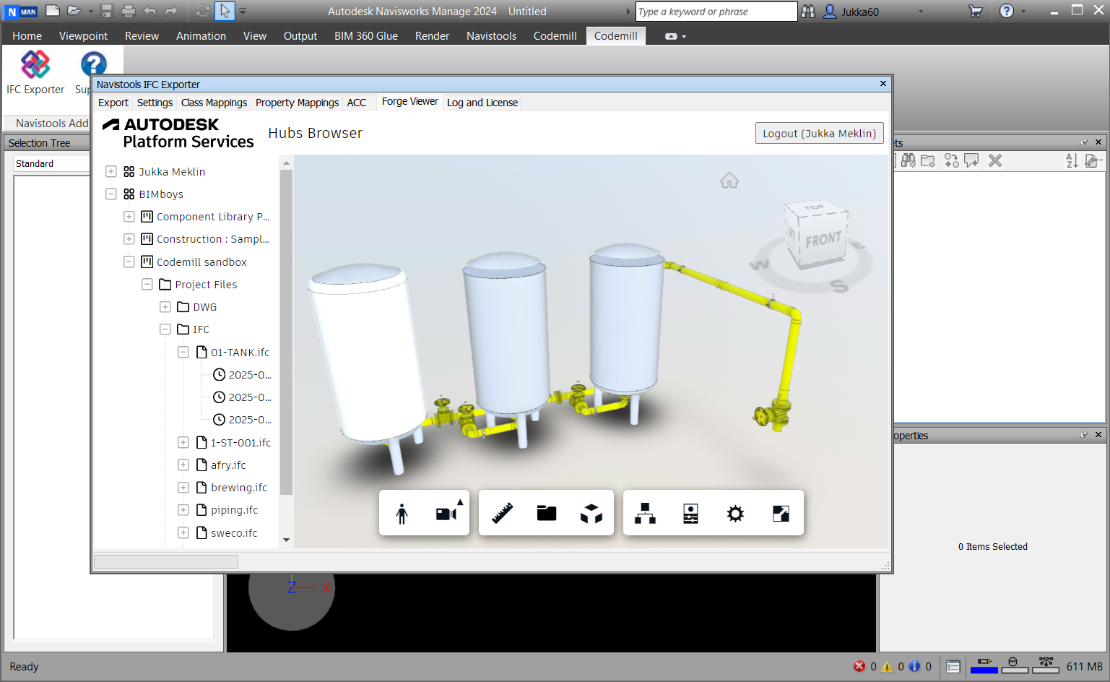Switch to the Property Mappings tab

[297, 103]
